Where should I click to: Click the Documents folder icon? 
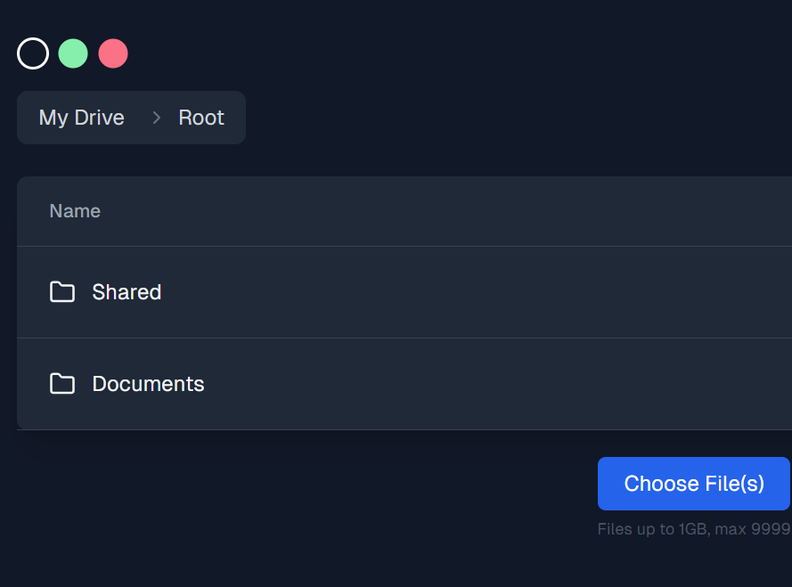click(62, 384)
